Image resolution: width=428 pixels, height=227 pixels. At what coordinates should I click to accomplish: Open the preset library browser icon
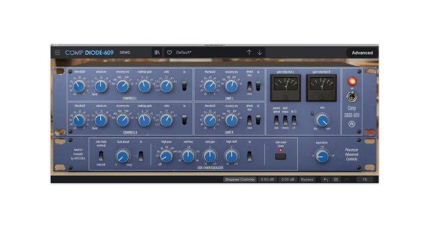(x=157, y=52)
